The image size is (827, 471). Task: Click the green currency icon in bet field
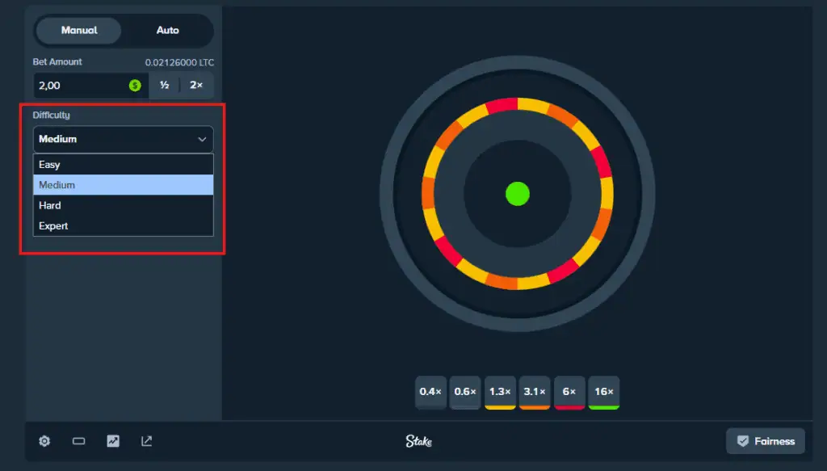(133, 85)
